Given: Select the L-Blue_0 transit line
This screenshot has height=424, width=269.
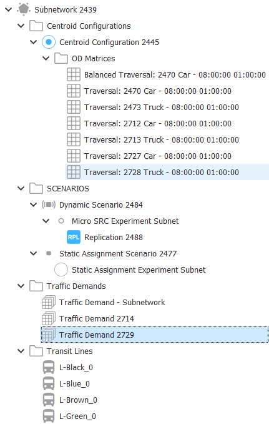Looking at the screenshot, I should (x=74, y=384).
